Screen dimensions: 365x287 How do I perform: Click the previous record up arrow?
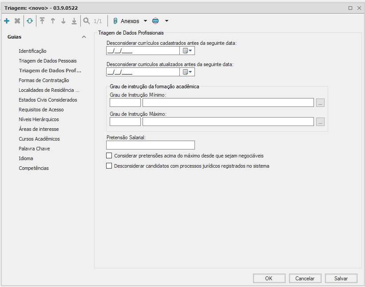coord(53,21)
